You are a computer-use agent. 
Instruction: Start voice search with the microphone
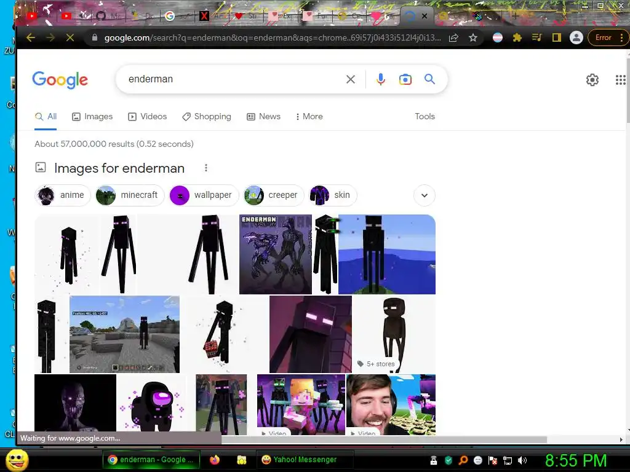pos(380,79)
